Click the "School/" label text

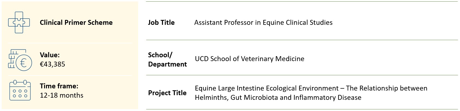pos(160,55)
